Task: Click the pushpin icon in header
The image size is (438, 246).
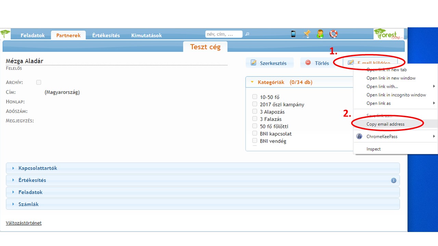Action: click(x=307, y=34)
